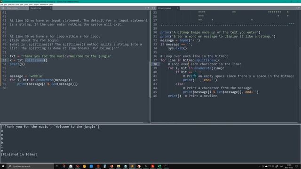The width and height of the screenshot is (301, 169).
Task: Open Excel from the taskbar
Action: click(x=159, y=166)
